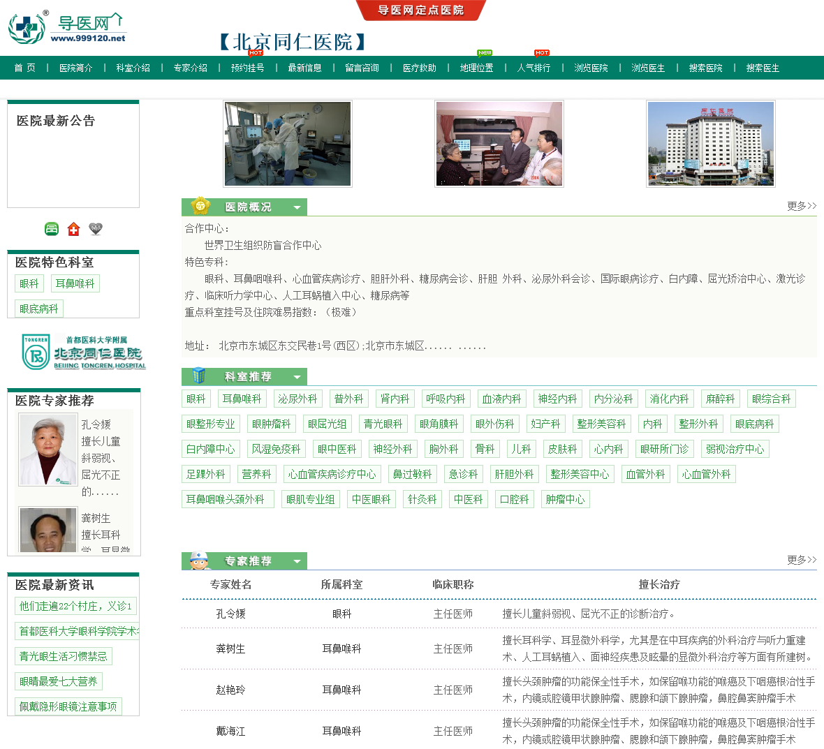Click the gray heart icon

(96, 228)
